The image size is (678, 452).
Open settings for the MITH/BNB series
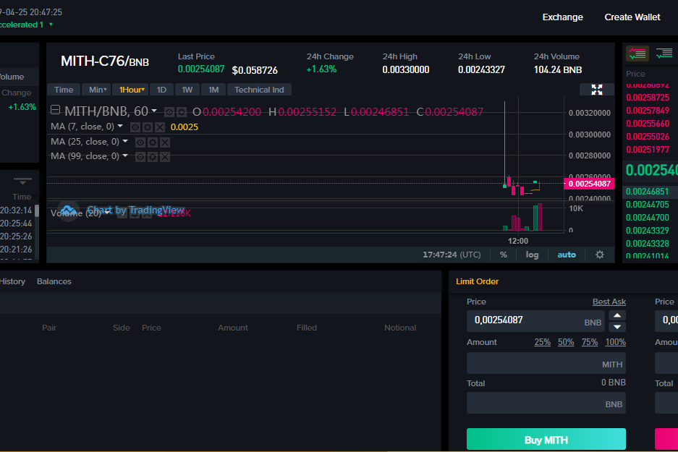pos(180,112)
